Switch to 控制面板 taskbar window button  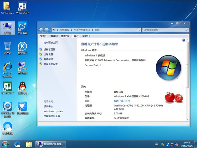click(50, 144)
